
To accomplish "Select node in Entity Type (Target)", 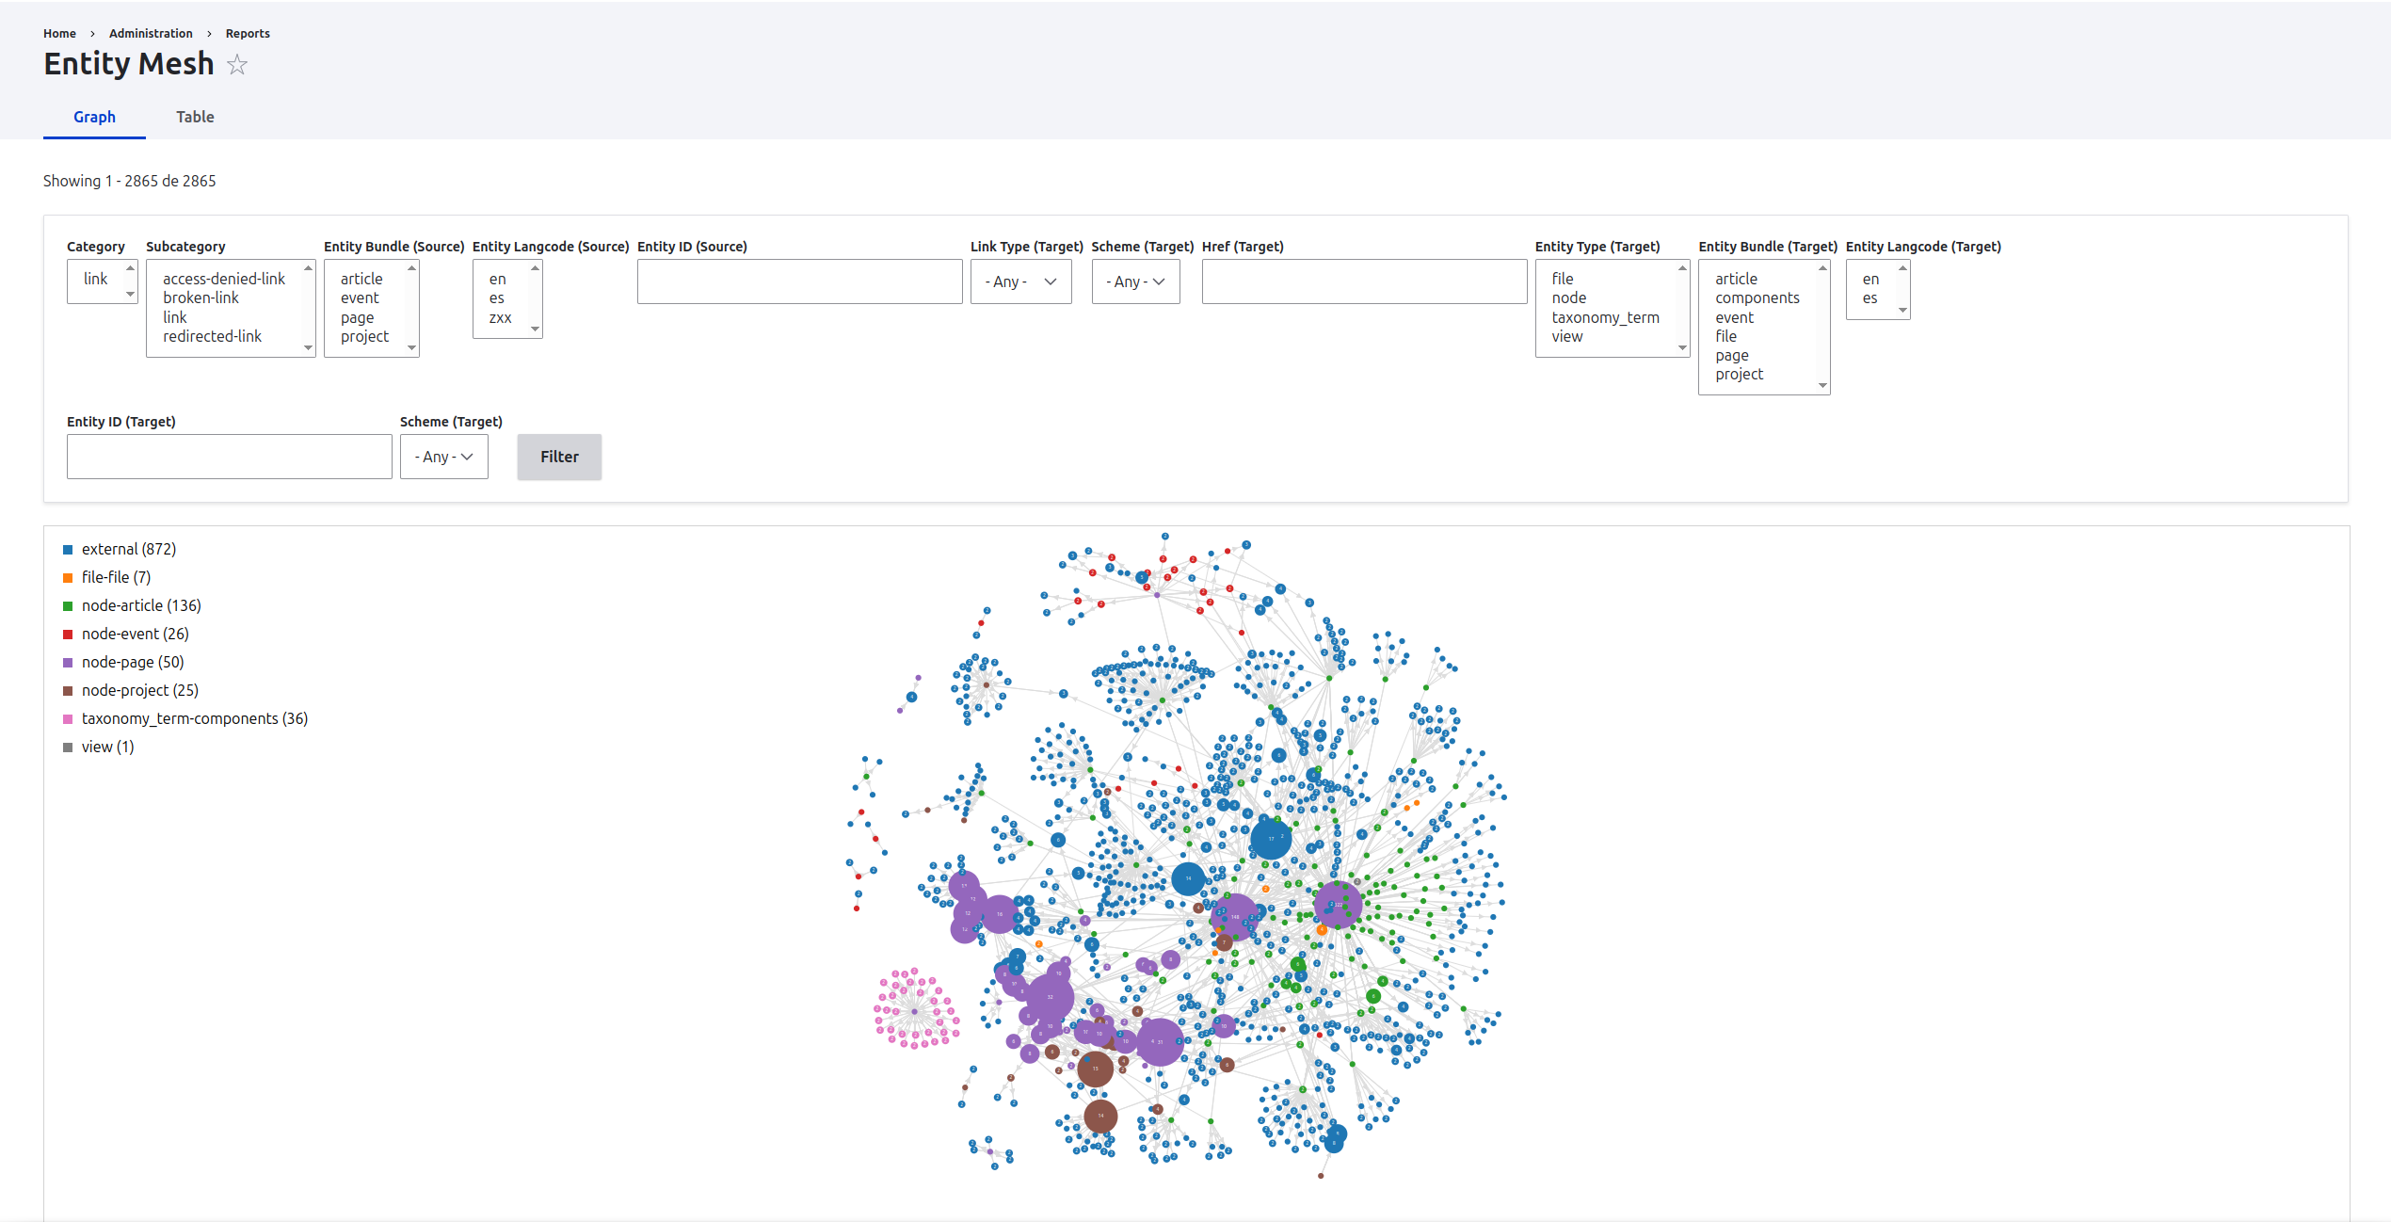I will 1569,297.
